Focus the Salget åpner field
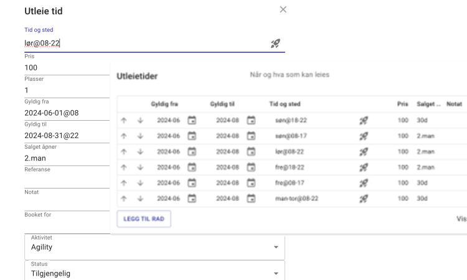Image resolution: width=467 pixels, height=280 pixels. click(x=65, y=158)
